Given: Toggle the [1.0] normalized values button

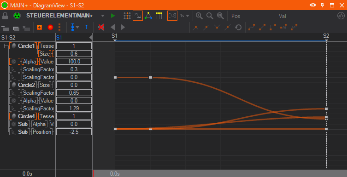Looking at the screenshot, I should tap(172, 16).
